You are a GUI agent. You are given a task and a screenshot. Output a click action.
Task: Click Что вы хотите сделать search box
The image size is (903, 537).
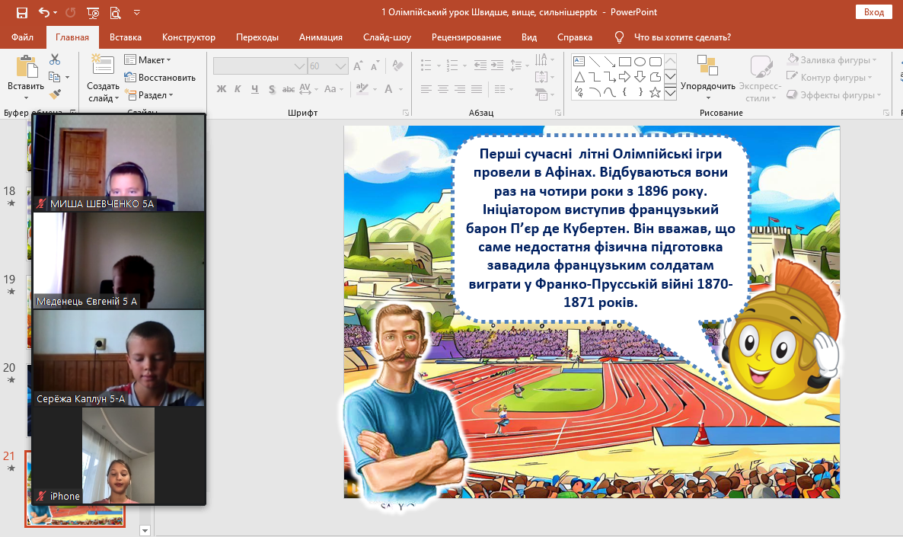point(673,37)
